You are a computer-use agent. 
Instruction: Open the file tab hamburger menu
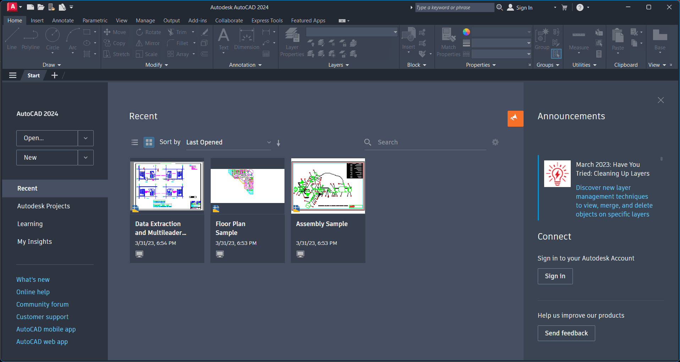[x=13, y=75]
